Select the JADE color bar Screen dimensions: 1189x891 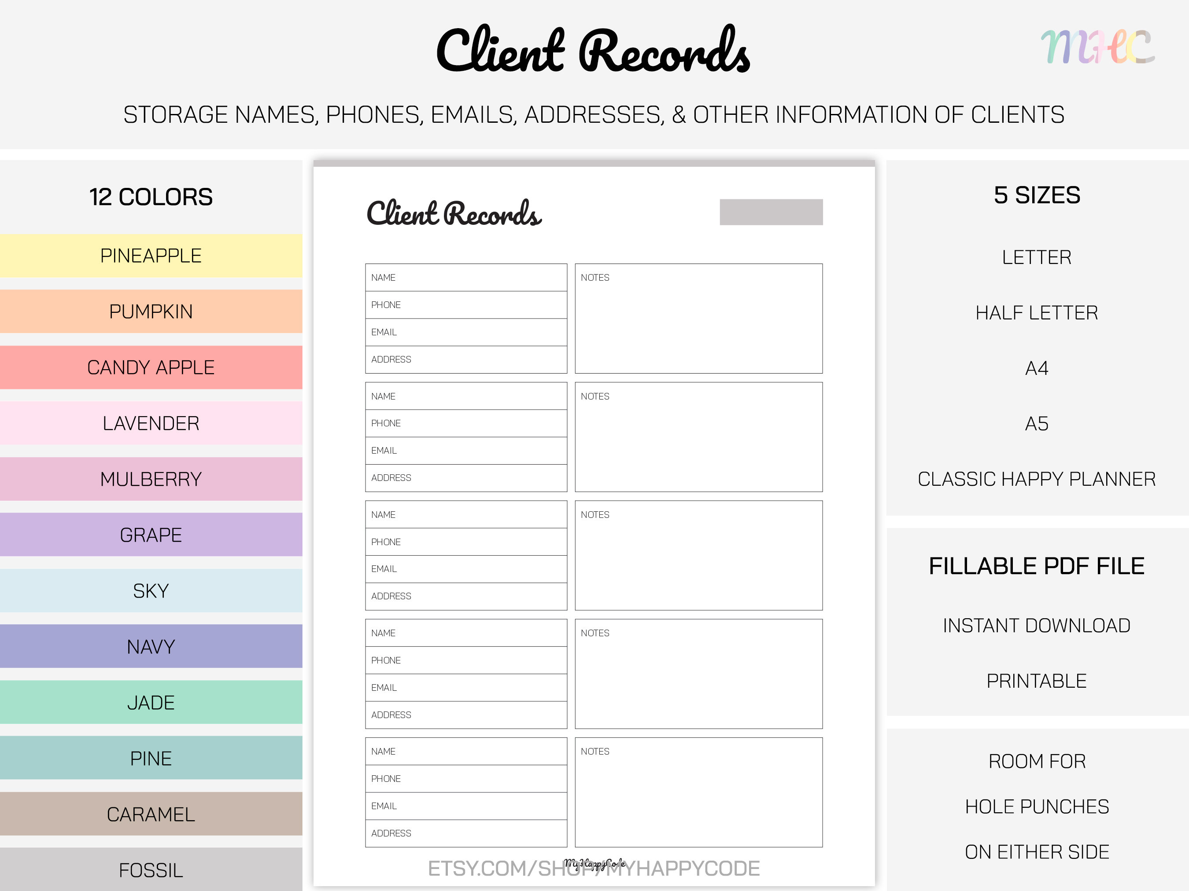[151, 702]
